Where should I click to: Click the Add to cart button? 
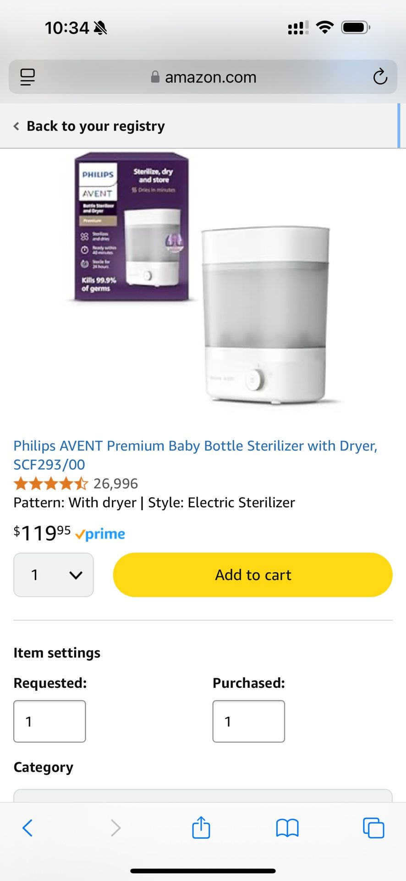click(x=253, y=575)
